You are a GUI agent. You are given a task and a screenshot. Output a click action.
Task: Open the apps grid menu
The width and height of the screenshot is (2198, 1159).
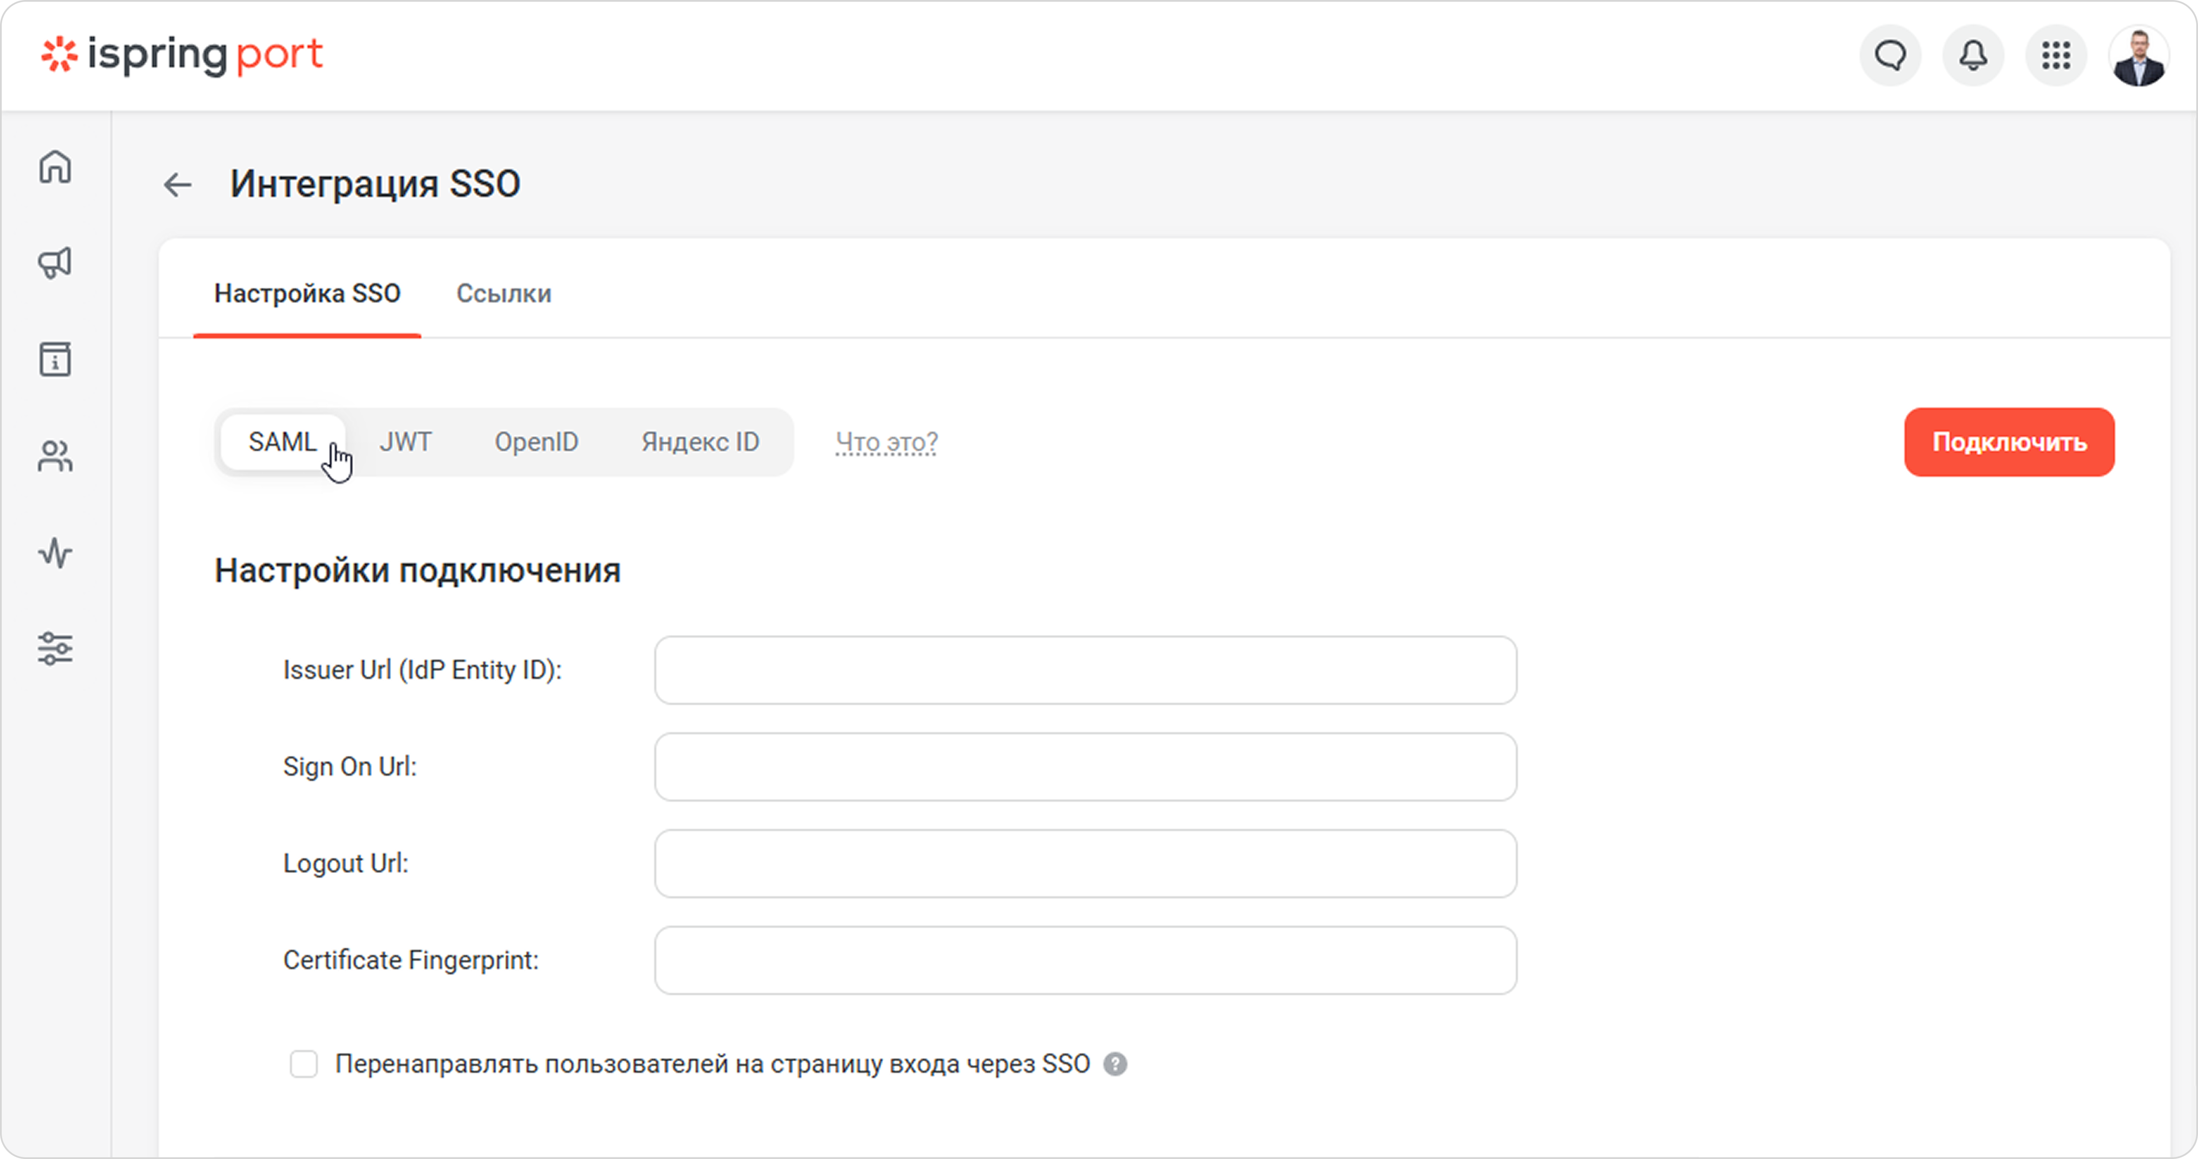click(x=2056, y=56)
